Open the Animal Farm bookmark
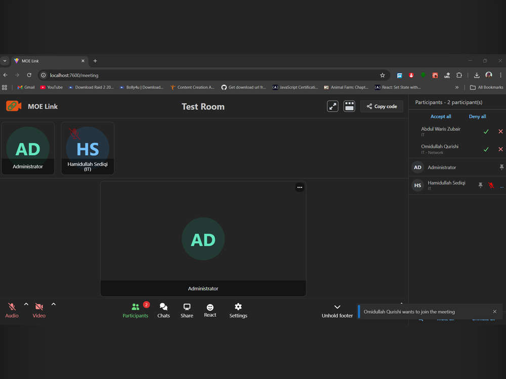Viewport: 506px width, 379px height. point(346,87)
